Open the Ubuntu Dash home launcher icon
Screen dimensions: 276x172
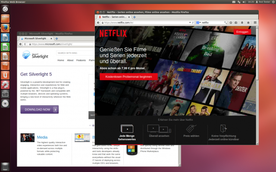point(5,9)
